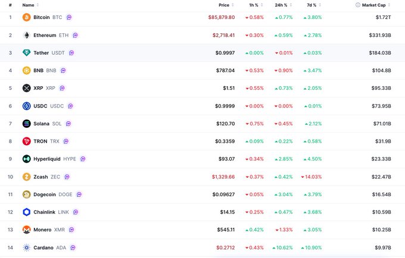Click the TRON market cap $31.9B

tap(383, 141)
